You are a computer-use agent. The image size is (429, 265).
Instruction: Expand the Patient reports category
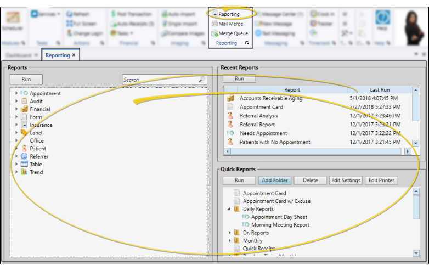[x=16, y=149]
